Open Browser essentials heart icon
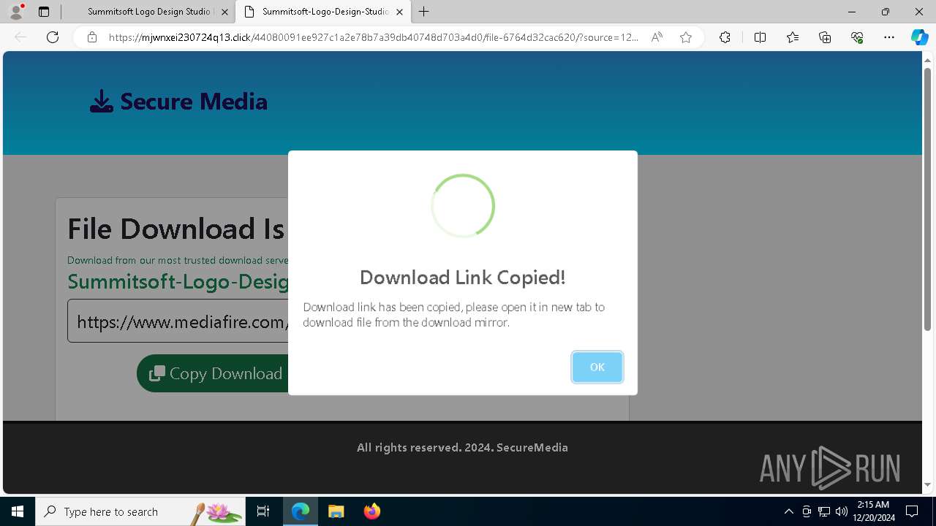The width and height of the screenshot is (936, 526). pyautogui.click(x=857, y=37)
